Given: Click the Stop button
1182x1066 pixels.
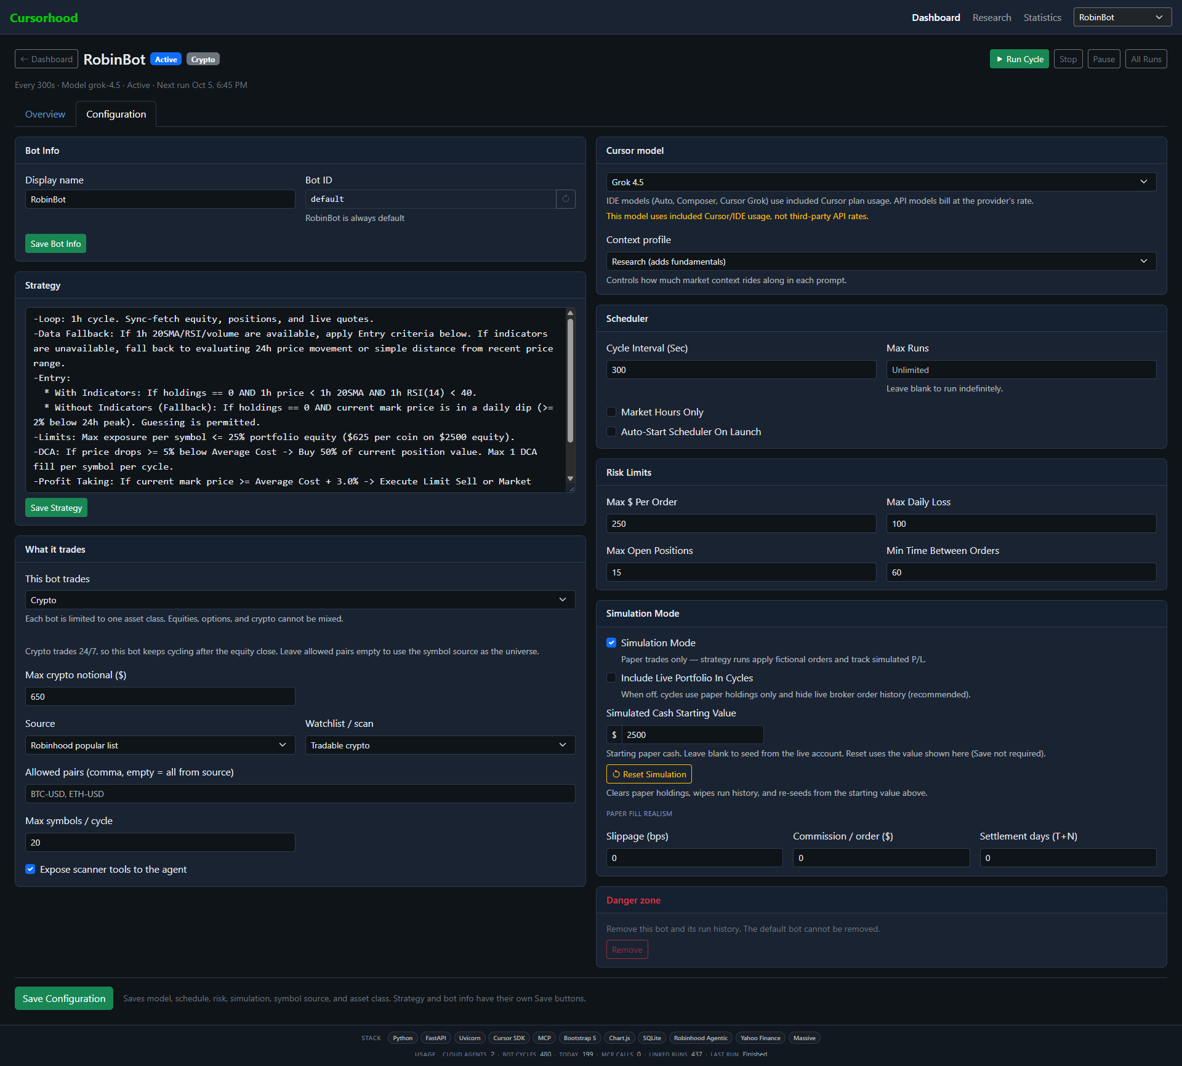Looking at the screenshot, I should [1067, 59].
